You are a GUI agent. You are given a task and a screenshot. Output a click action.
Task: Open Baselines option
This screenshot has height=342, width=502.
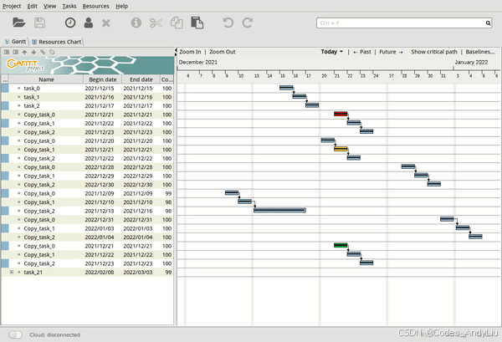coord(480,52)
